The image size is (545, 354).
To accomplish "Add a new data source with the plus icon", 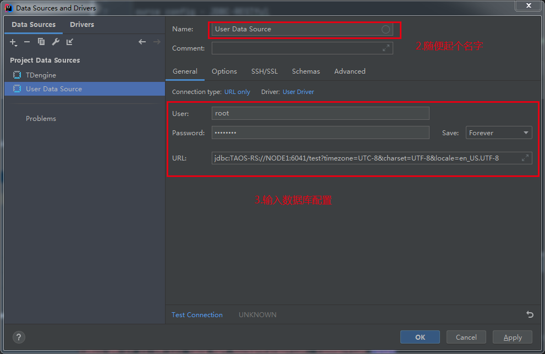I will coord(13,42).
